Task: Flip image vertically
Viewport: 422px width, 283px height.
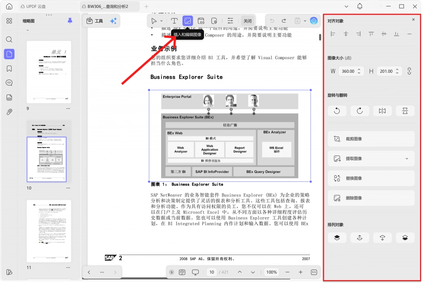Action: [405, 111]
